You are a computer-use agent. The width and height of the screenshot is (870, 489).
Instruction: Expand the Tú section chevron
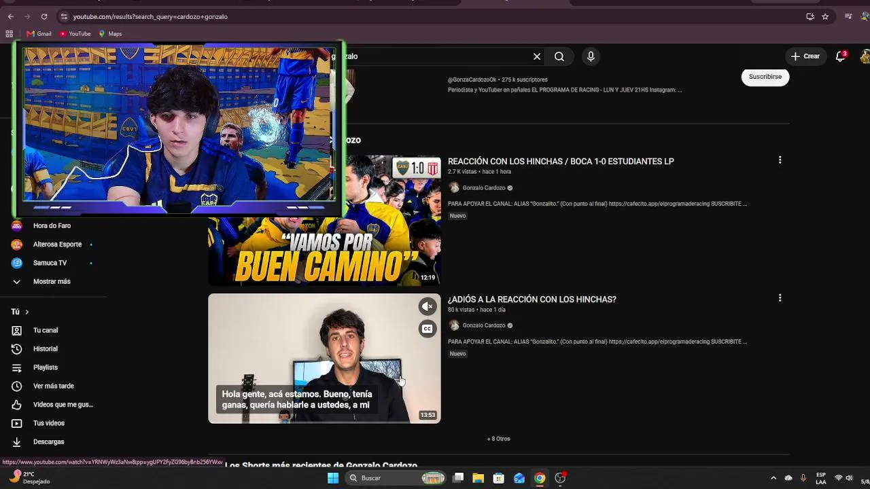(x=27, y=312)
